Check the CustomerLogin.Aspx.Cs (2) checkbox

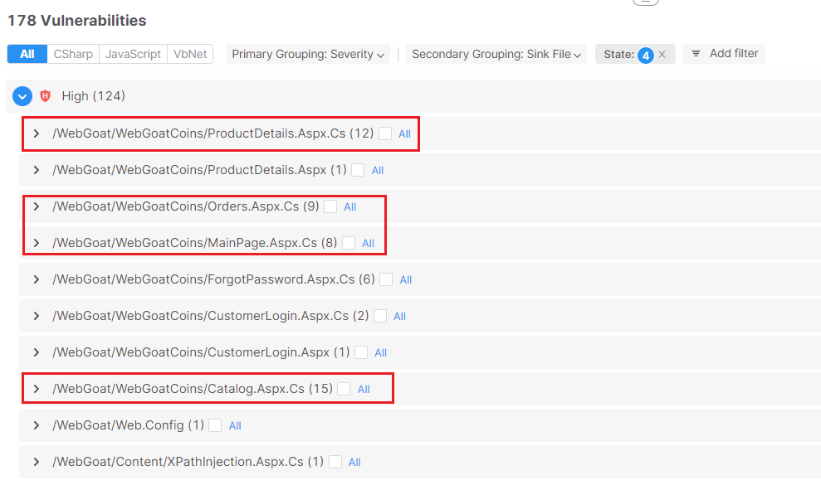tap(381, 316)
